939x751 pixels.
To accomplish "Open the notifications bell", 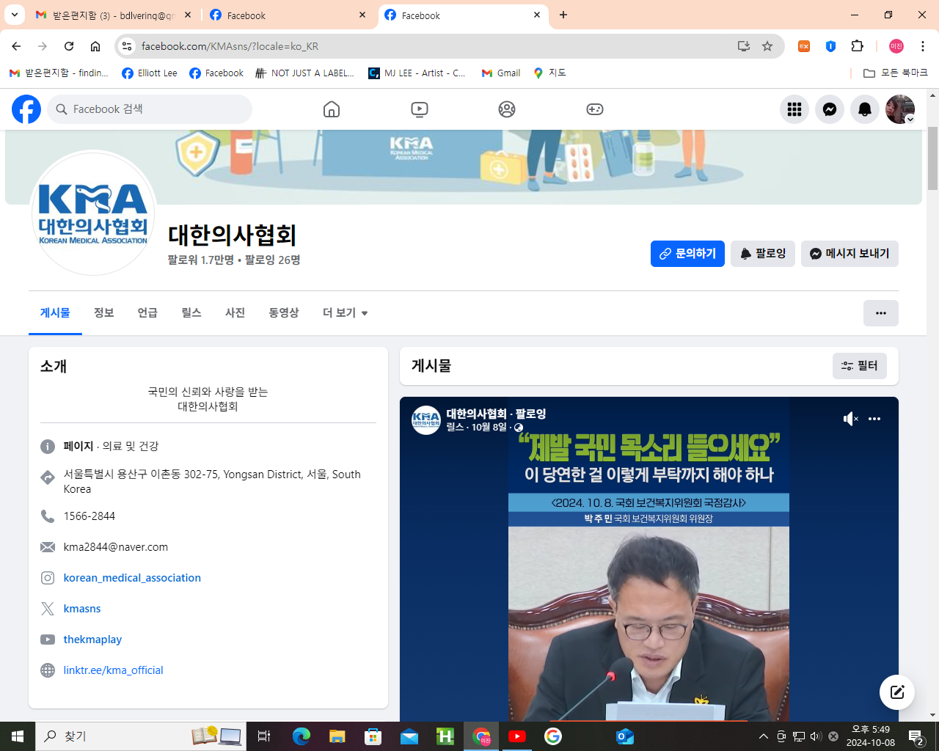I will tap(864, 109).
